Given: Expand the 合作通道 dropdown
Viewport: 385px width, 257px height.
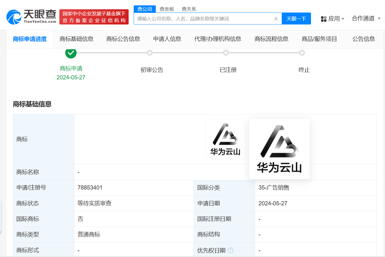Looking at the screenshot, I should pyautogui.click(x=366, y=19).
